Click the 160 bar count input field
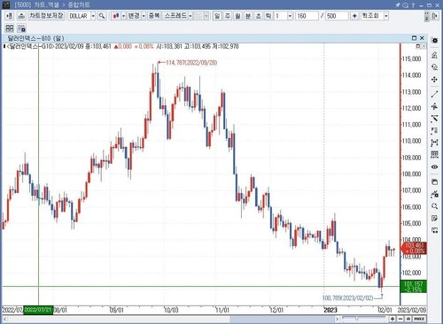Image resolution: width=443 pixels, height=324 pixels. [307, 16]
